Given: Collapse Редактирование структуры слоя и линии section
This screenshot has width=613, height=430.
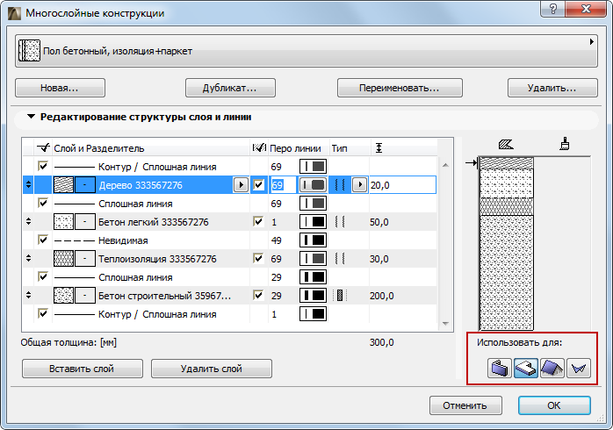Looking at the screenshot, I should click(x=31, y=117).
